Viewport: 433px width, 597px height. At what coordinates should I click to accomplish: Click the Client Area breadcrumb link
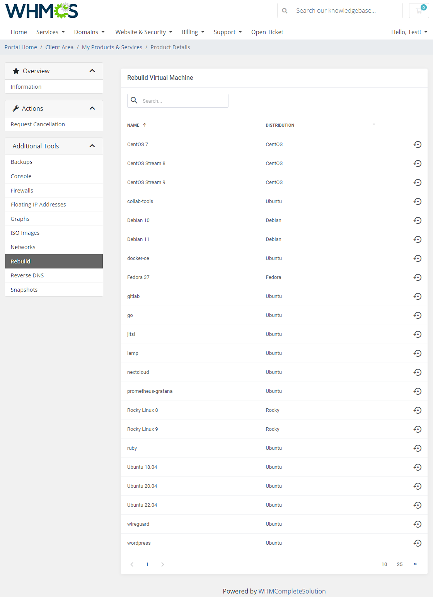tap(59, 47)
